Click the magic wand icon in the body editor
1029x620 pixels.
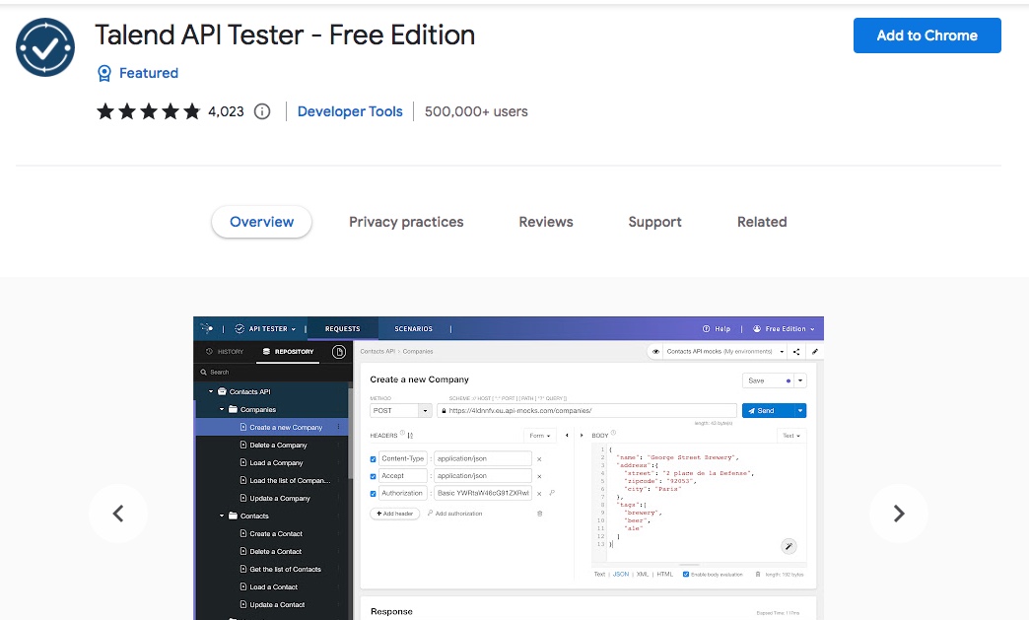pos(789,546)
